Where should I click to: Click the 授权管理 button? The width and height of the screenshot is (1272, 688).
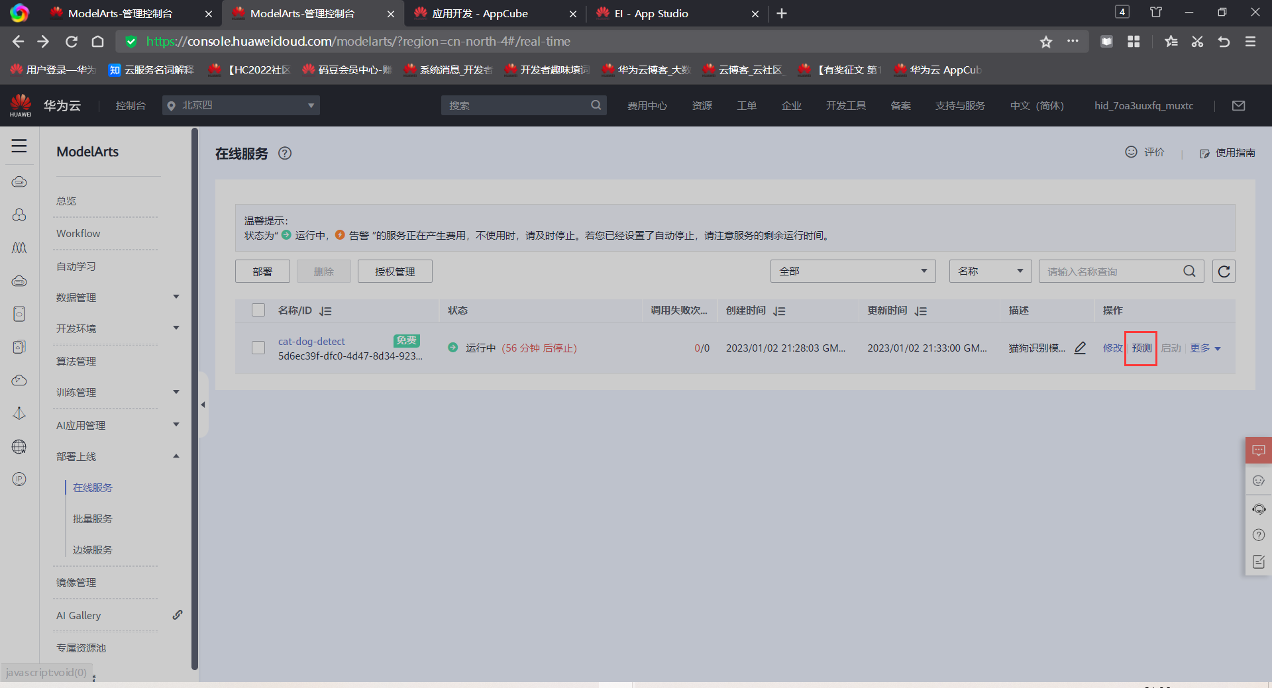click(x=395, y=271)
